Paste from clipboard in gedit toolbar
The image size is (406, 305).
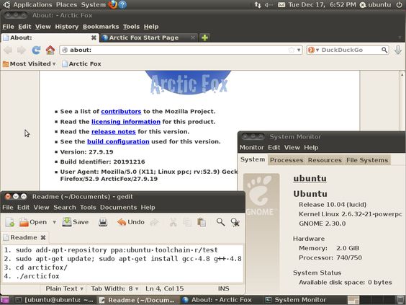coord(202,222)
